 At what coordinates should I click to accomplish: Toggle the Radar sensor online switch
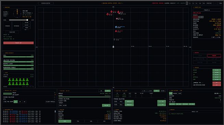click(216, 70)
